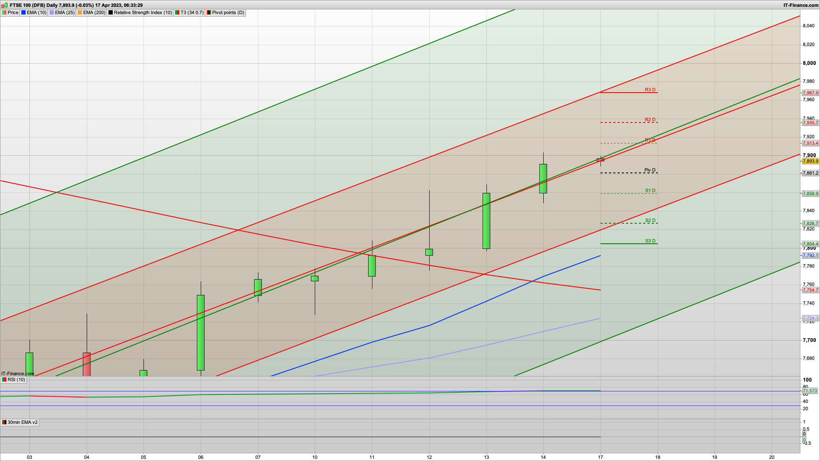Click the Price indicator color icon

pyautogui.click(x=4, y=13)
